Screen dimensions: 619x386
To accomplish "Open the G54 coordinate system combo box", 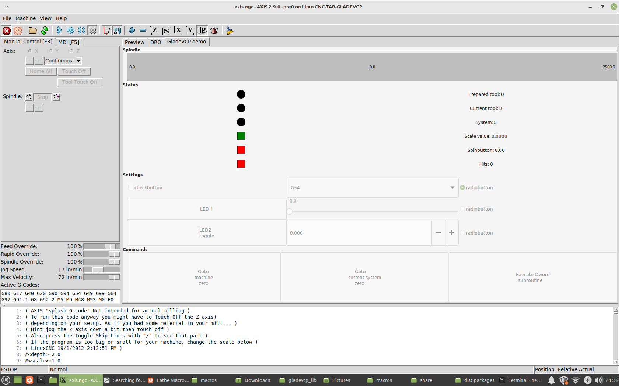I will tap(373, 187).
